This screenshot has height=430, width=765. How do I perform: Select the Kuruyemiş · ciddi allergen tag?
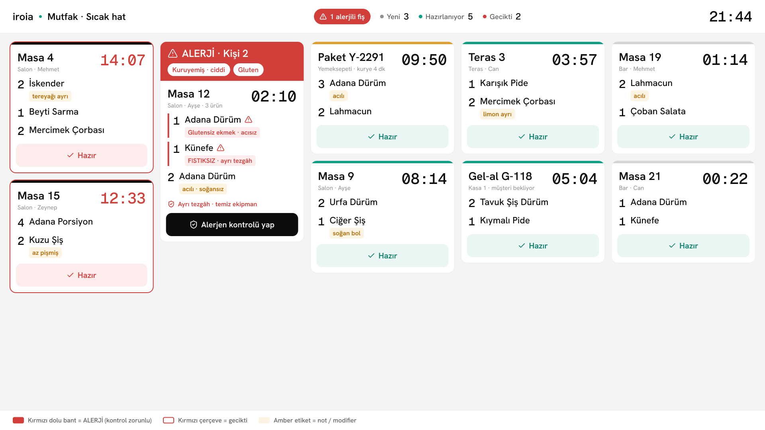(199, 70)
